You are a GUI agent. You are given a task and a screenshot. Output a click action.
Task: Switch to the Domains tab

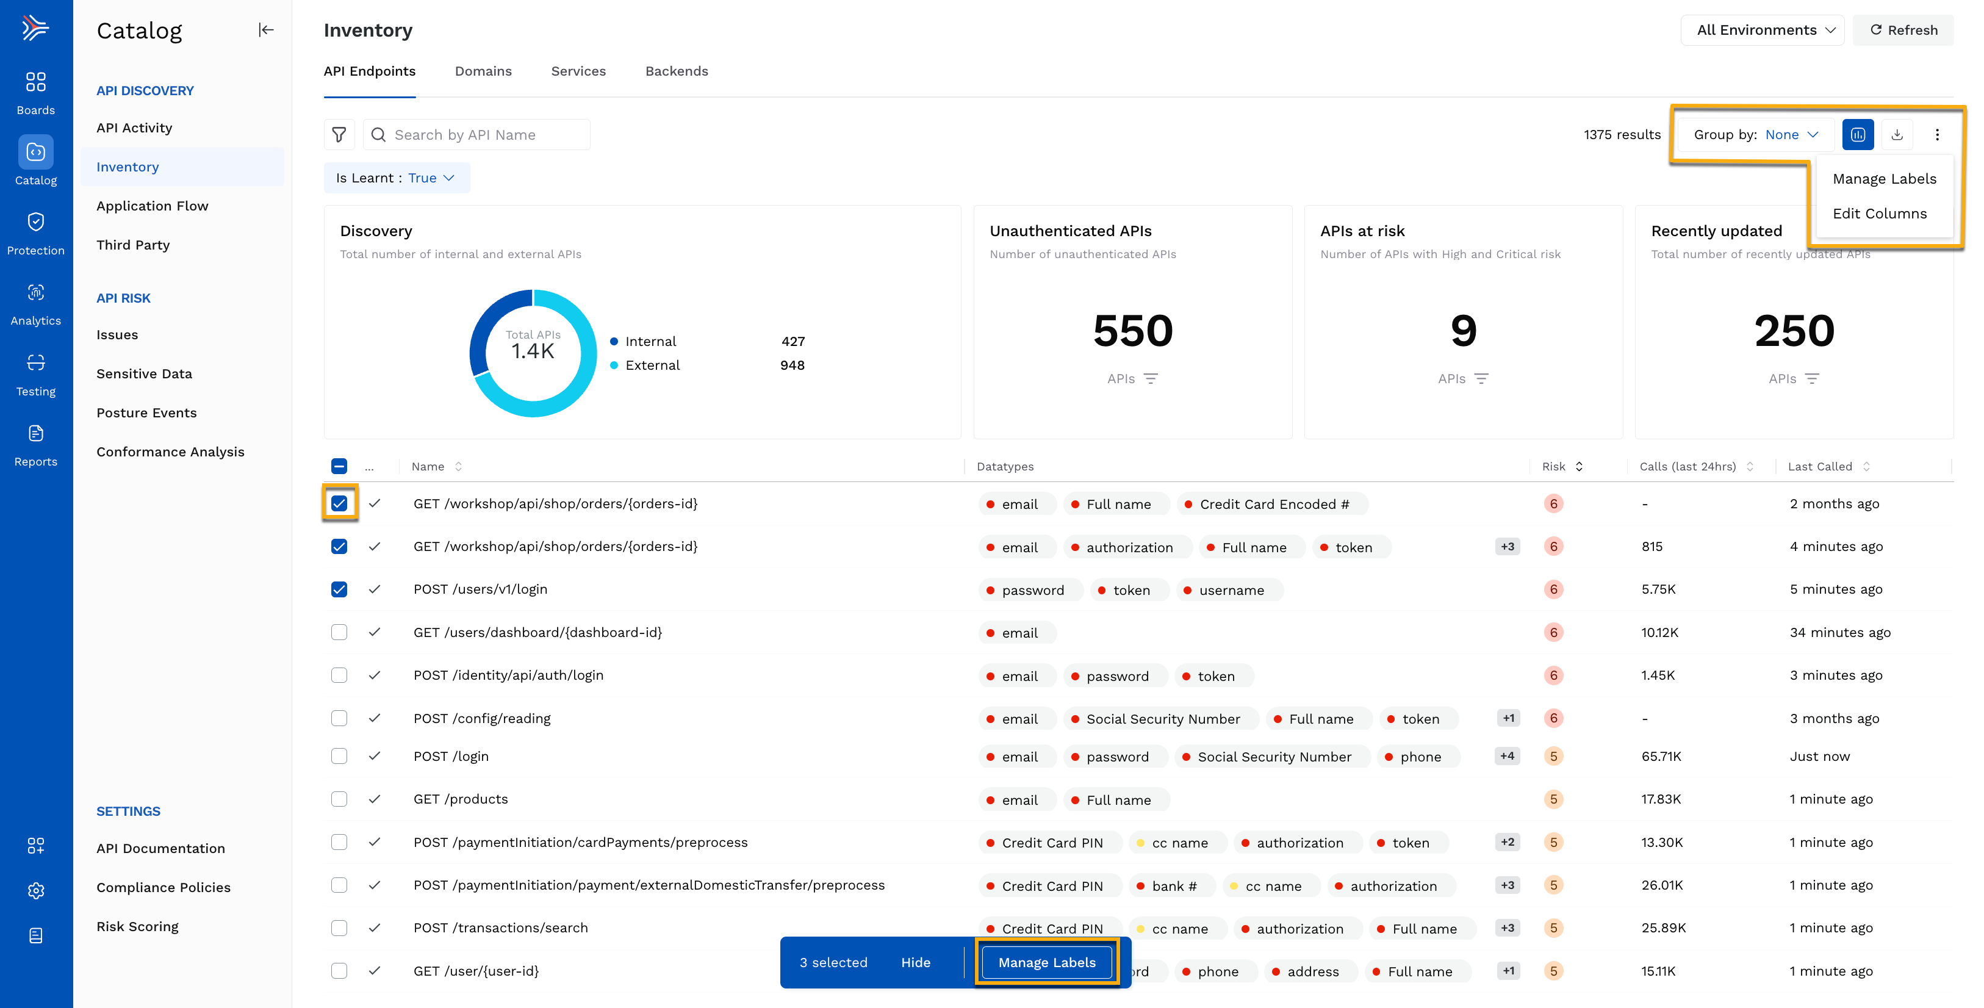[483, 72]
